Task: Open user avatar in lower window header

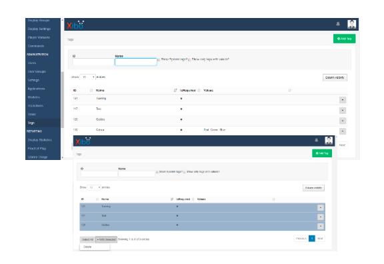Action: coord(329,141)
